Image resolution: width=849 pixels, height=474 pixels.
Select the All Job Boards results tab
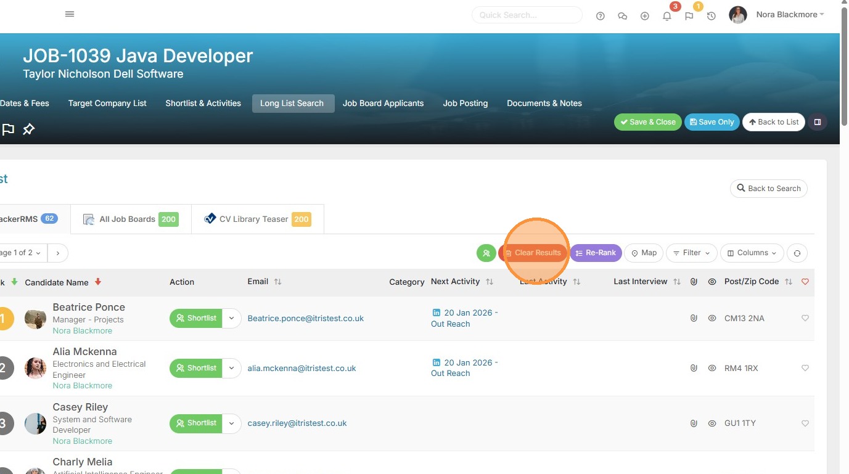tap(131, 219)
